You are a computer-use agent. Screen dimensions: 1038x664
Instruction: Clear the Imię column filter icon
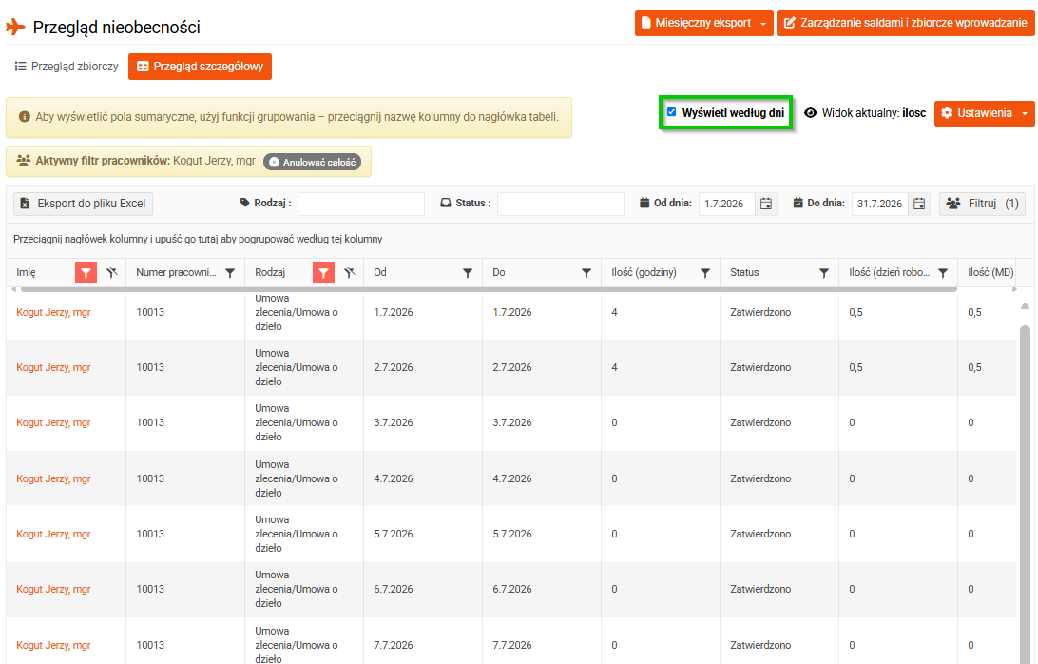coord(112,272)
